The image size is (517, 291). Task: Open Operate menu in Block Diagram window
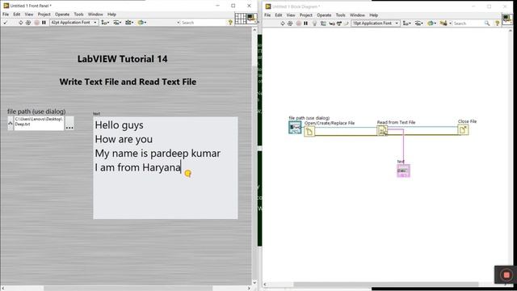(x=324, y=15)
